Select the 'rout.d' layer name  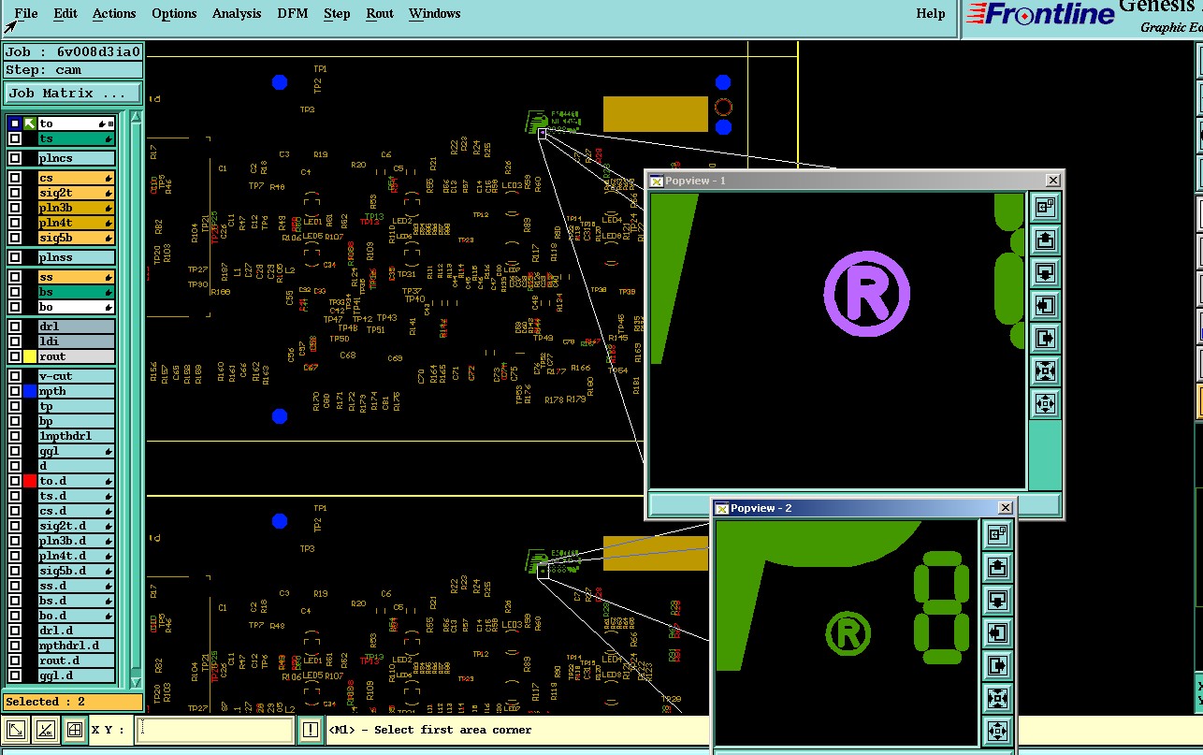point(76,661)
